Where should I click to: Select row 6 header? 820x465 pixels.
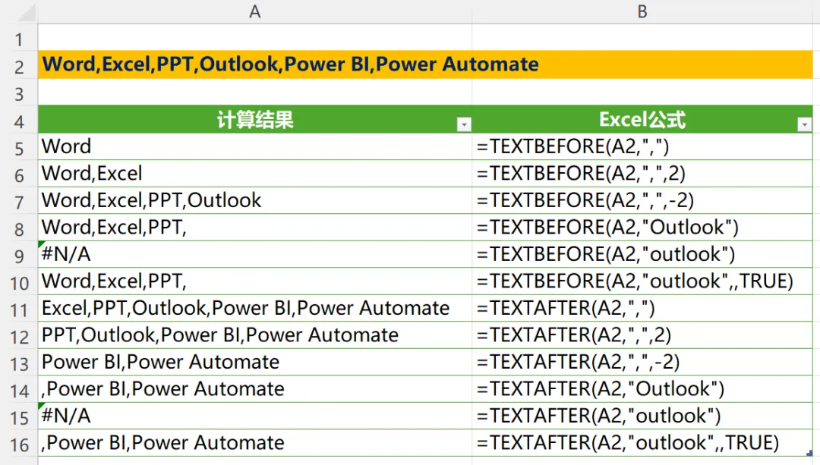(x=19, y=175)
